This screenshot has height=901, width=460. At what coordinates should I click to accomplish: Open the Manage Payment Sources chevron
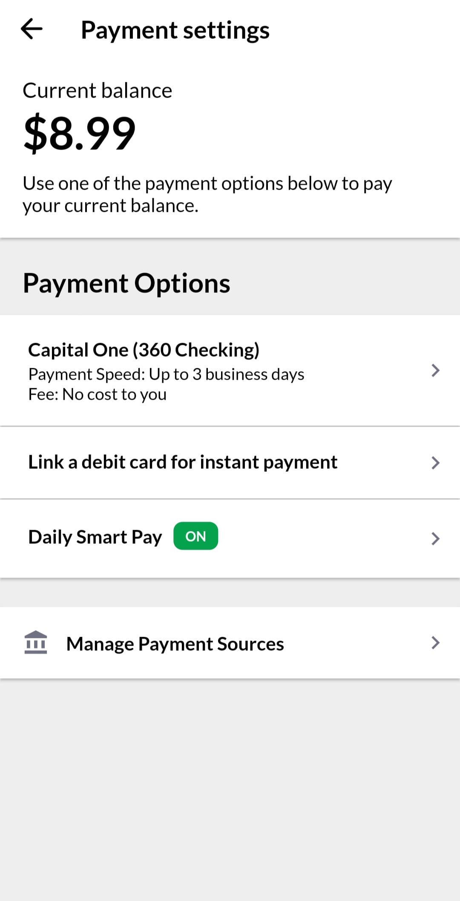click(x=435, y=642)
